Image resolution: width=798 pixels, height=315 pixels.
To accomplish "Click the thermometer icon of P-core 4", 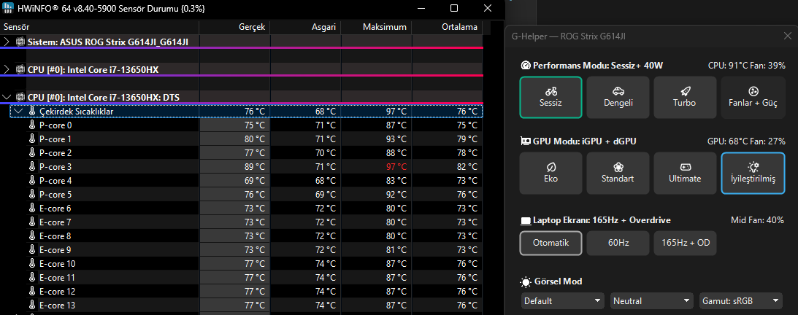I will tap(32, 180).
